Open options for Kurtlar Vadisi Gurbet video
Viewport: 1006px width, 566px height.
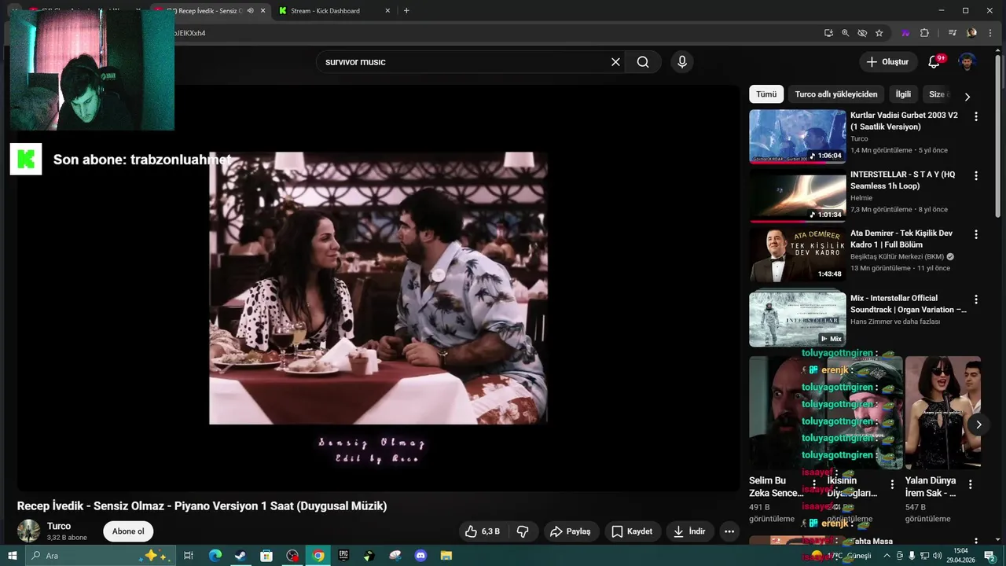click(976, 116)
